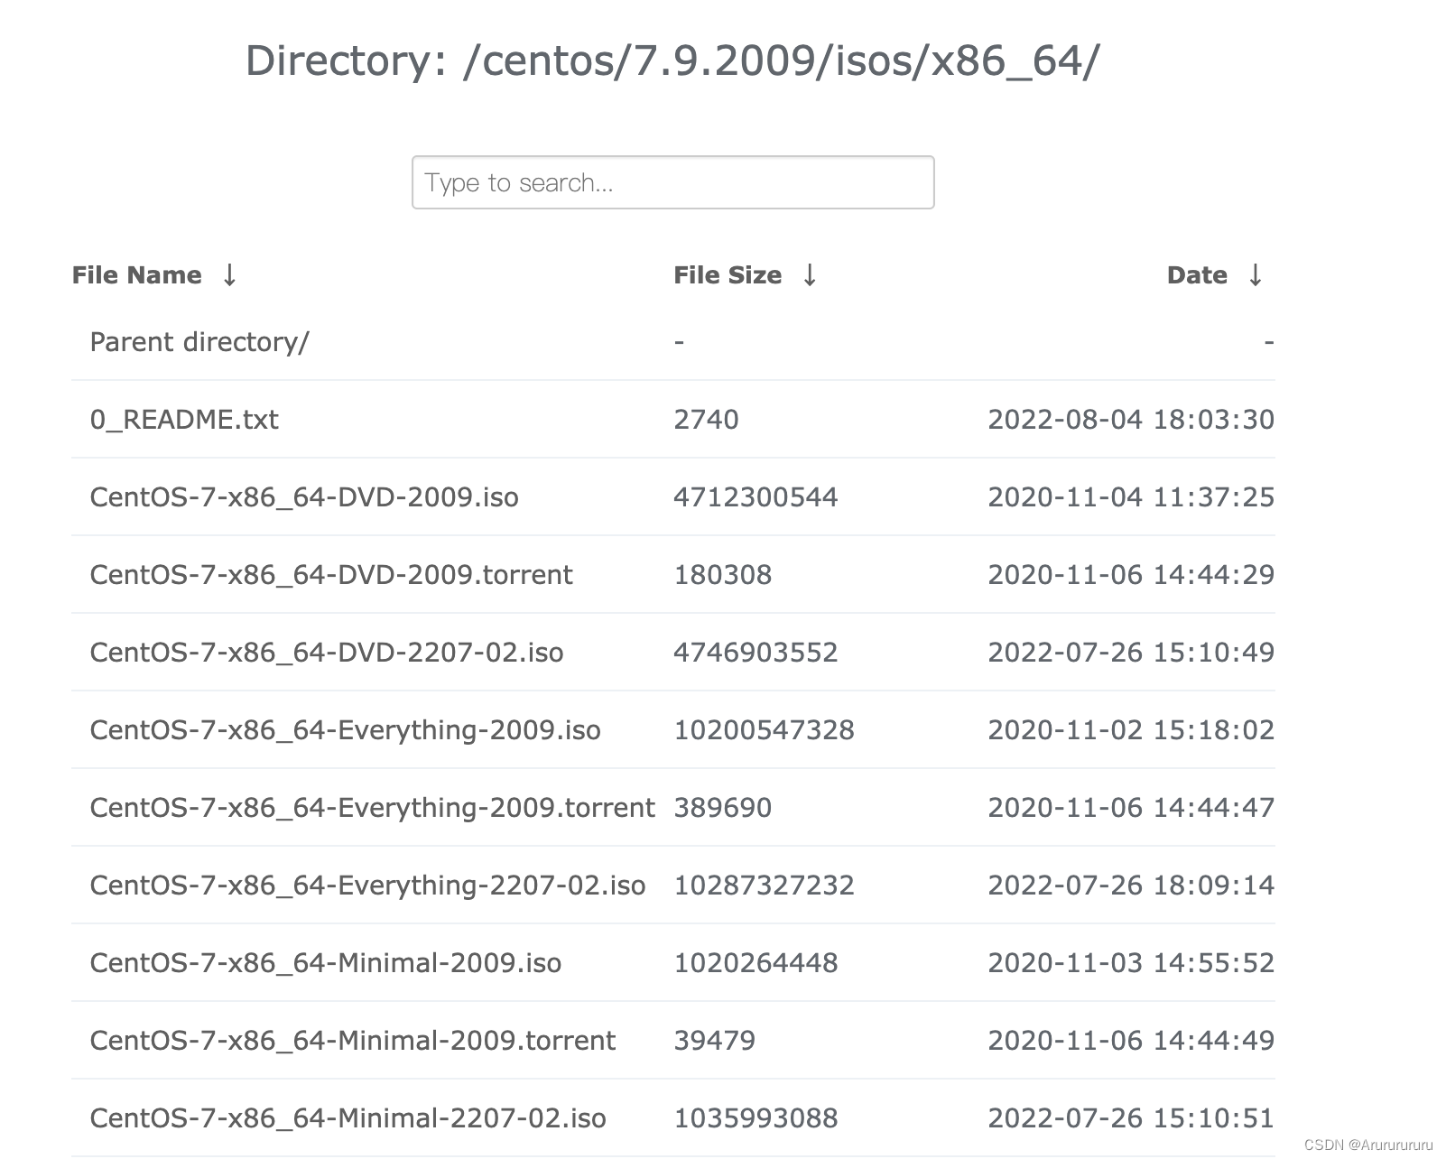
Task: Click file size 389690
Action: [x=723, y=808]
